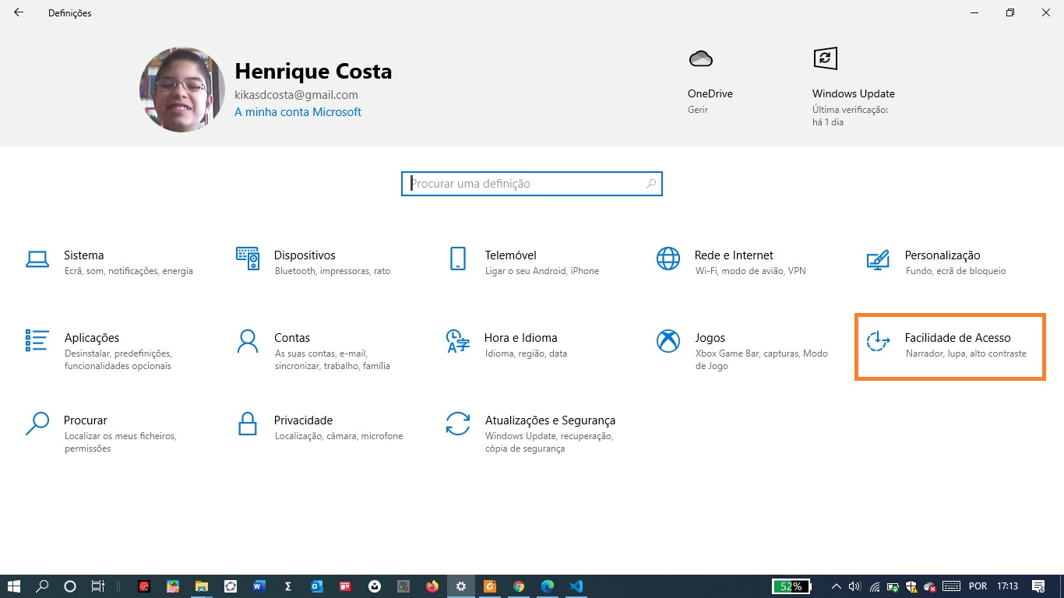Open Outlook from the taskbar
This screenshot has height=598, width=1064.
tap(317, 586)
